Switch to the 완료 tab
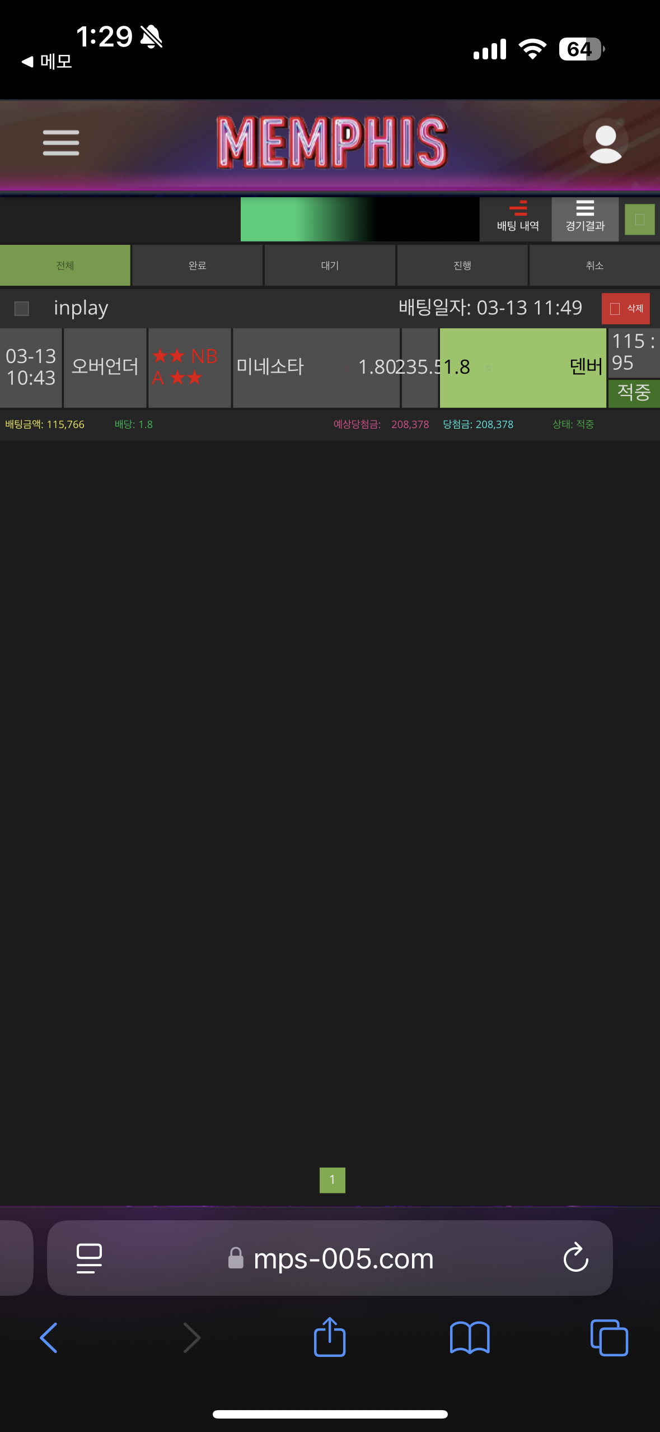660x1432 pixels. tap(197, 266)
